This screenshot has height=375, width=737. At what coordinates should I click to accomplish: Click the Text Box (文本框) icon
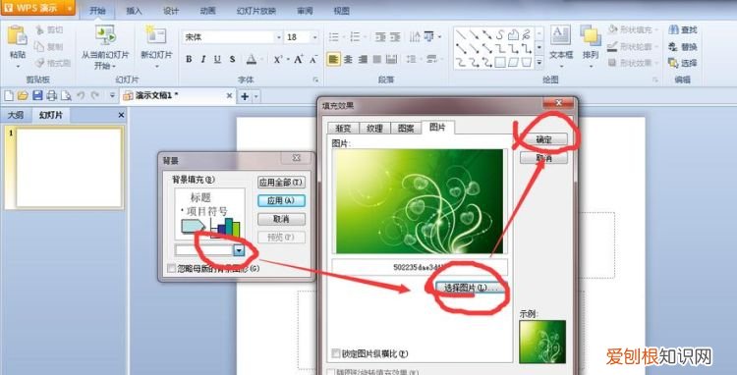(561, 35)
